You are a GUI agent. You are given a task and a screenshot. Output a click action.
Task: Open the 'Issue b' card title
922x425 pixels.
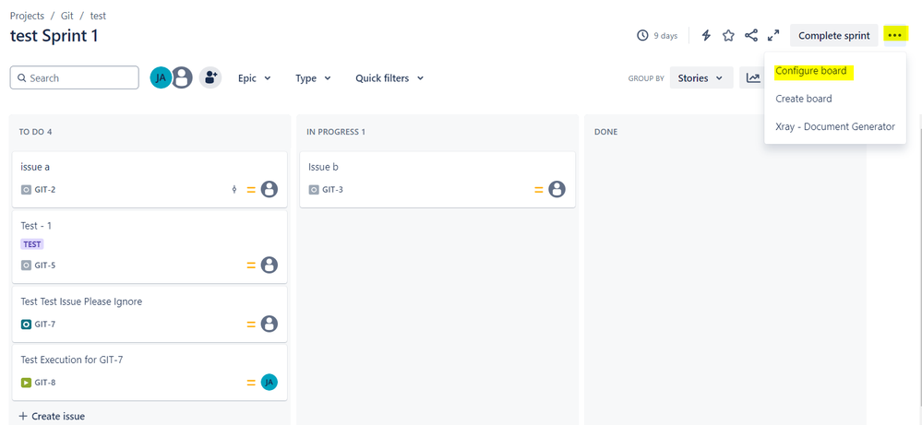[x=323, y=167]
